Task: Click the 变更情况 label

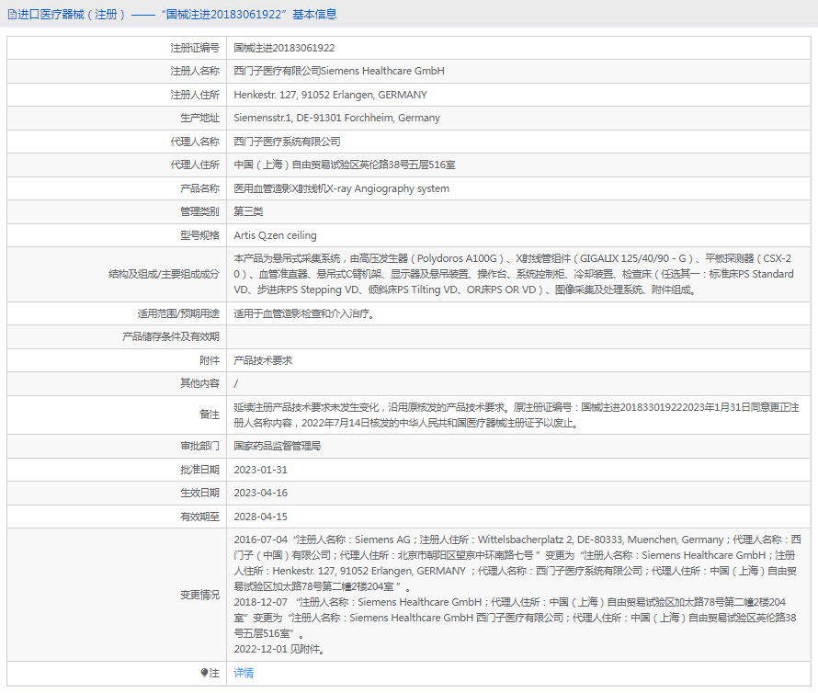Action: click(199, 595)
